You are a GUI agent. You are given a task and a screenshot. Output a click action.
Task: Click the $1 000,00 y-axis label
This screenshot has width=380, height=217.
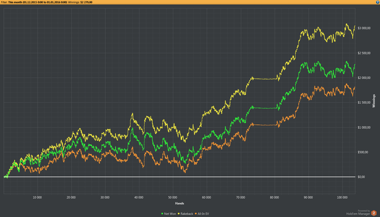click(364, 127)
